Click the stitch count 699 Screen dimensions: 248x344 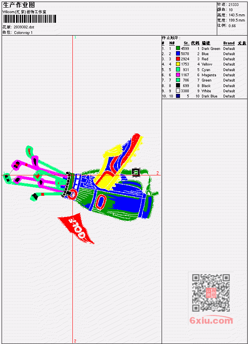pos(186,86)
